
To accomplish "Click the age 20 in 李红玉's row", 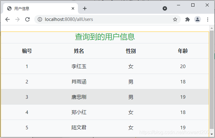I will 183,67.
